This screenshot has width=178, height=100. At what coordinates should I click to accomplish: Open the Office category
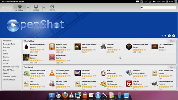tap(5, 63)
